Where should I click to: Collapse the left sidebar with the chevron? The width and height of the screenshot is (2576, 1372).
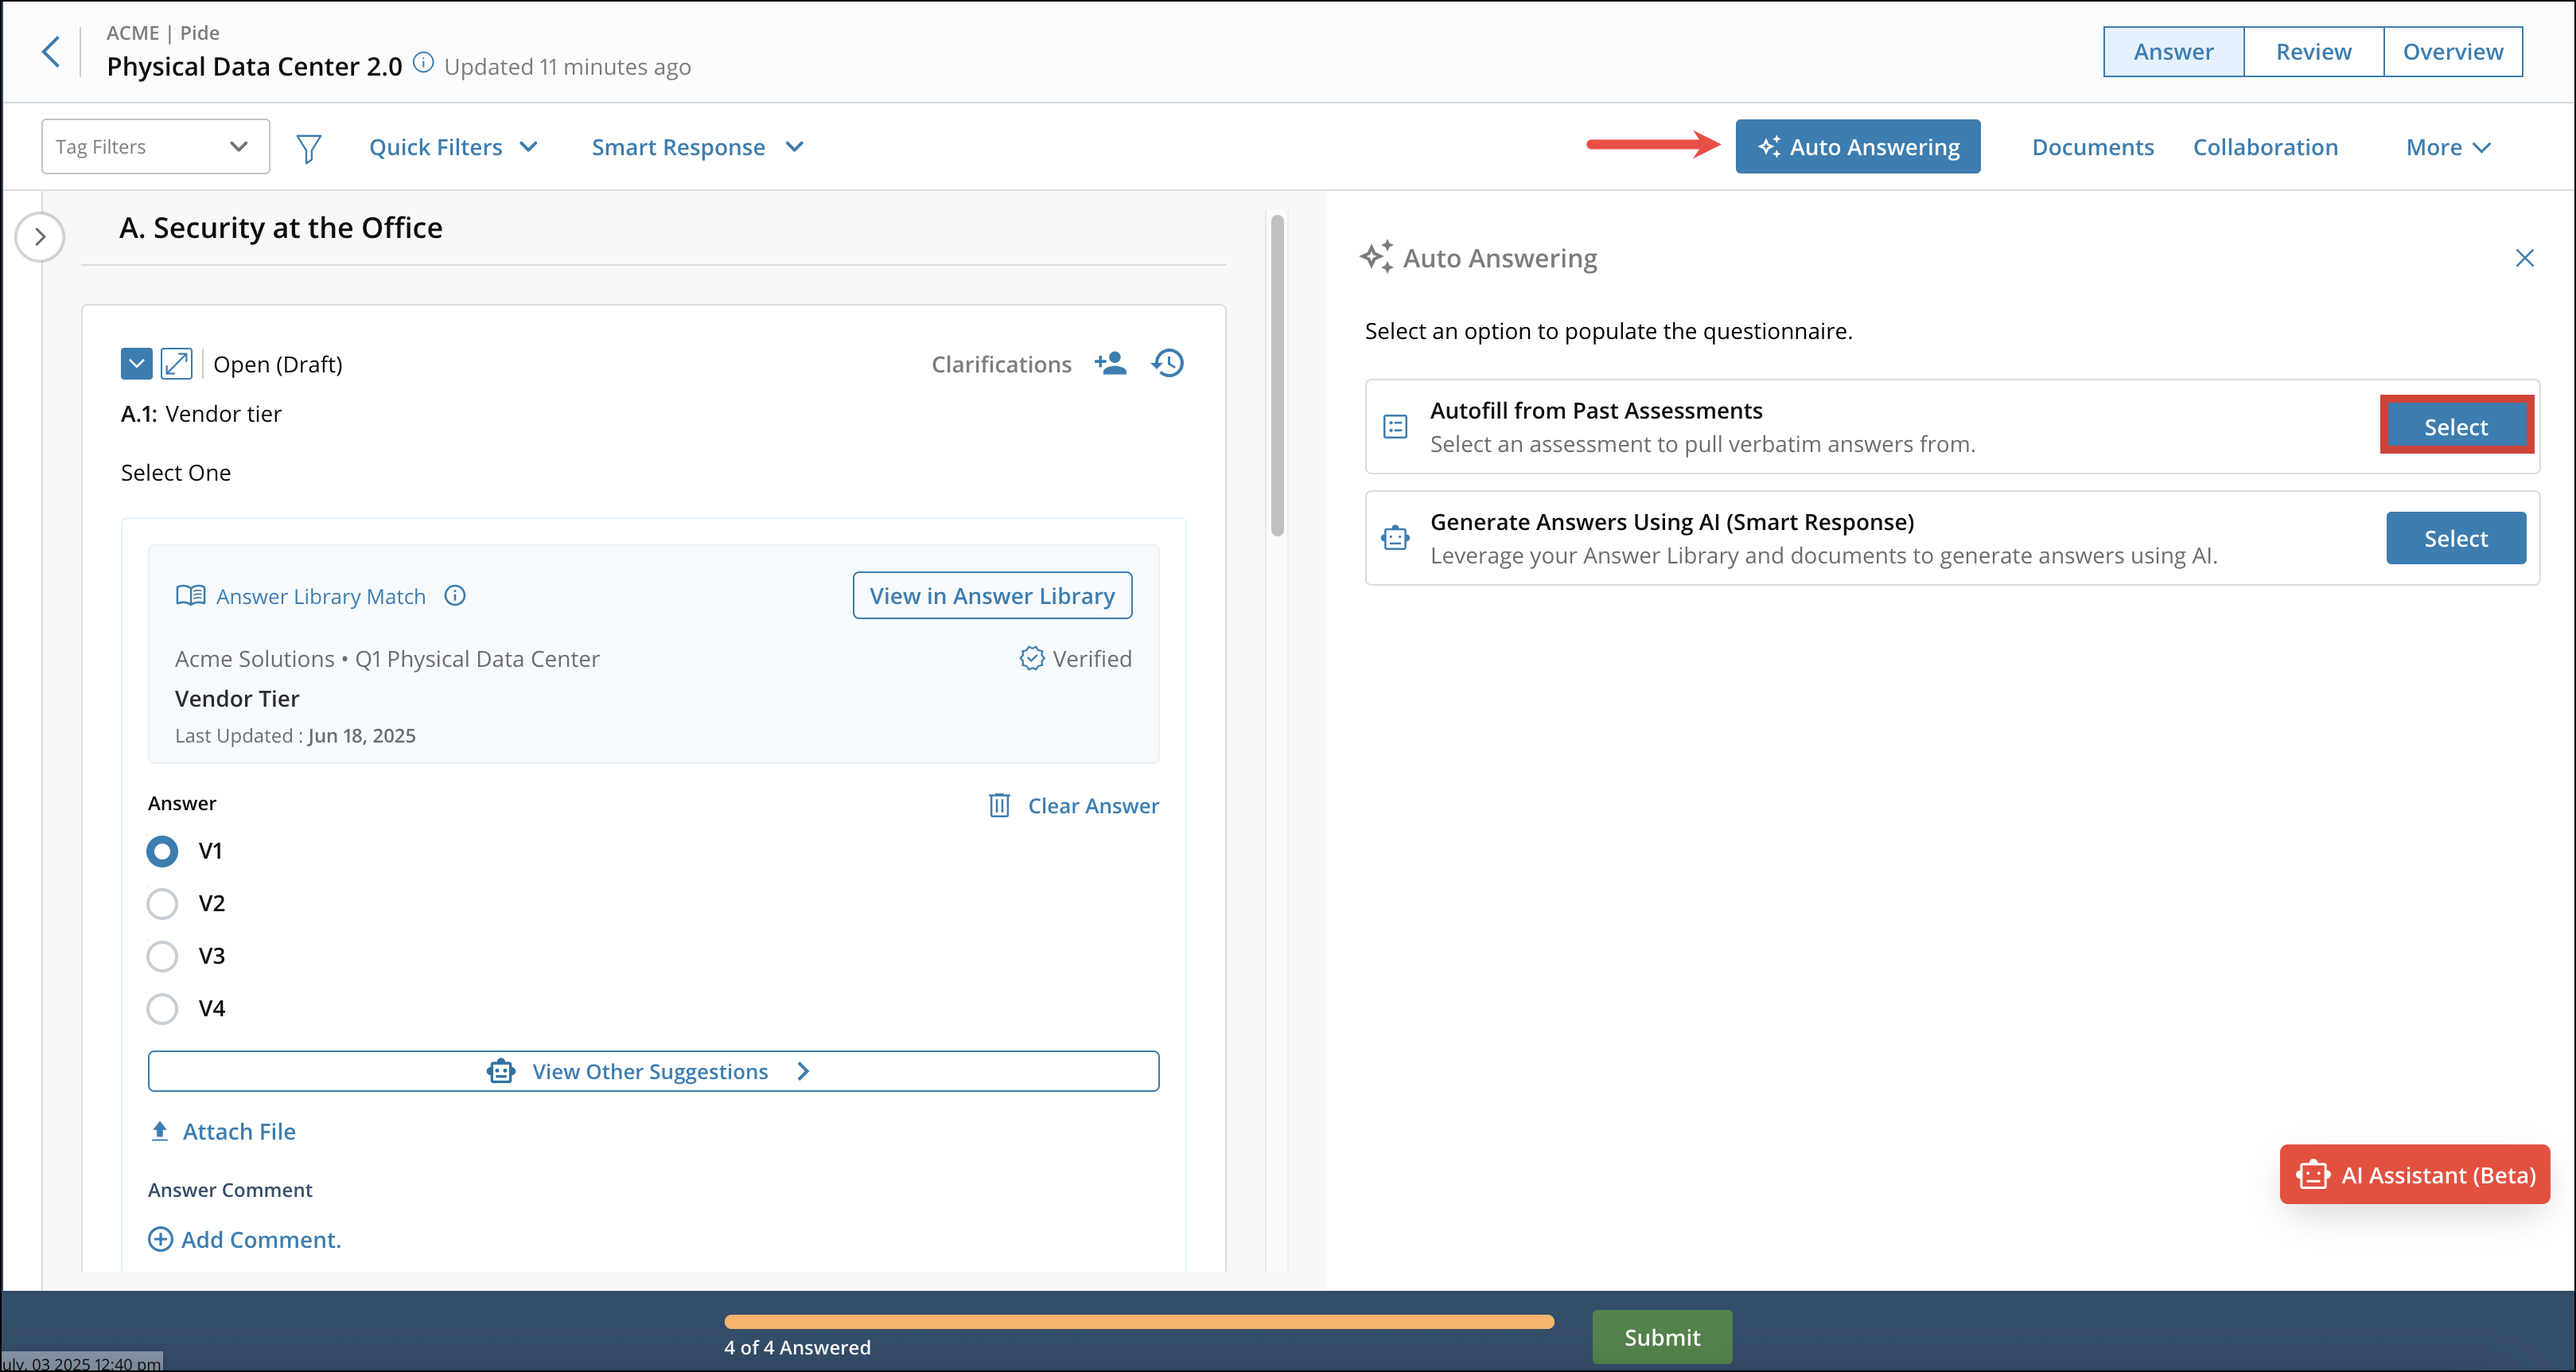[40, 237]
